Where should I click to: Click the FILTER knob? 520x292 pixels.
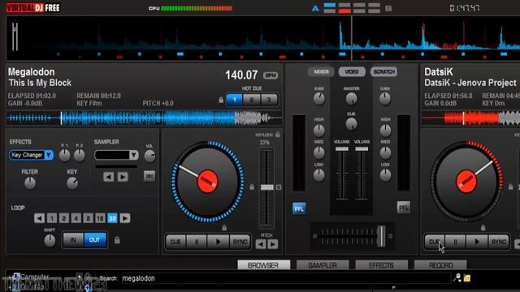pyautogui.click(x=30, y=183)
